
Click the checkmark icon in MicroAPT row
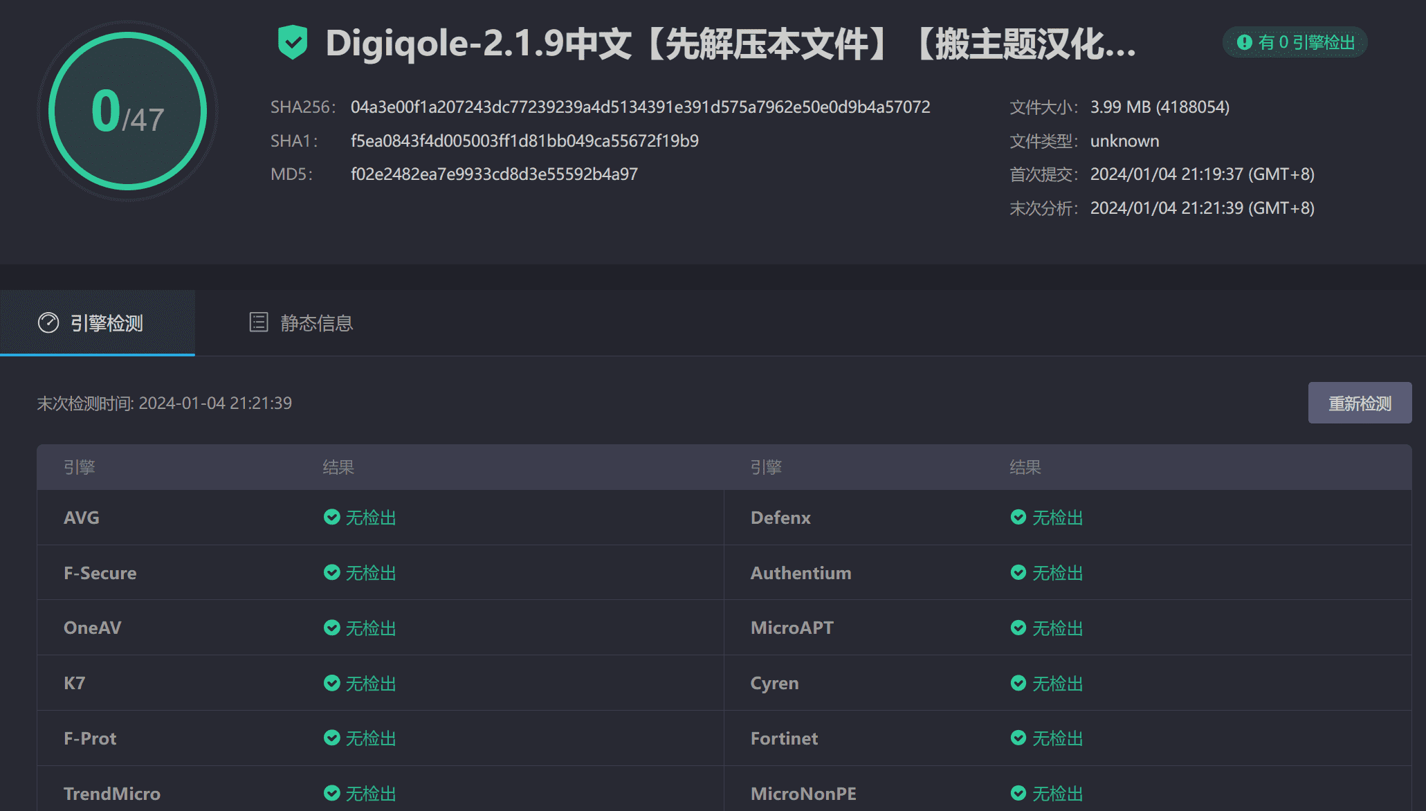[1018, 628]
